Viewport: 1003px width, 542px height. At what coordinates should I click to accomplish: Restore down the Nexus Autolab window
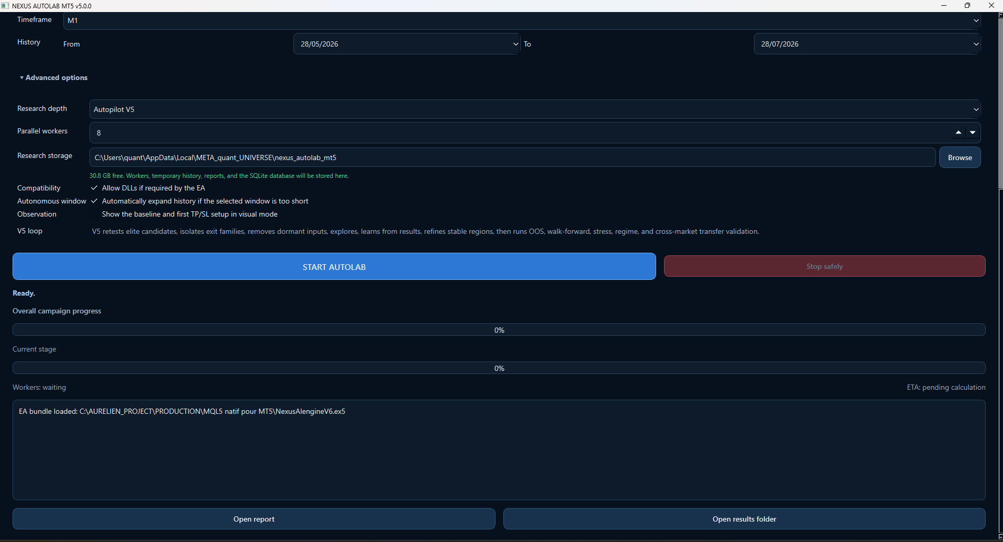tap(967, 6)
